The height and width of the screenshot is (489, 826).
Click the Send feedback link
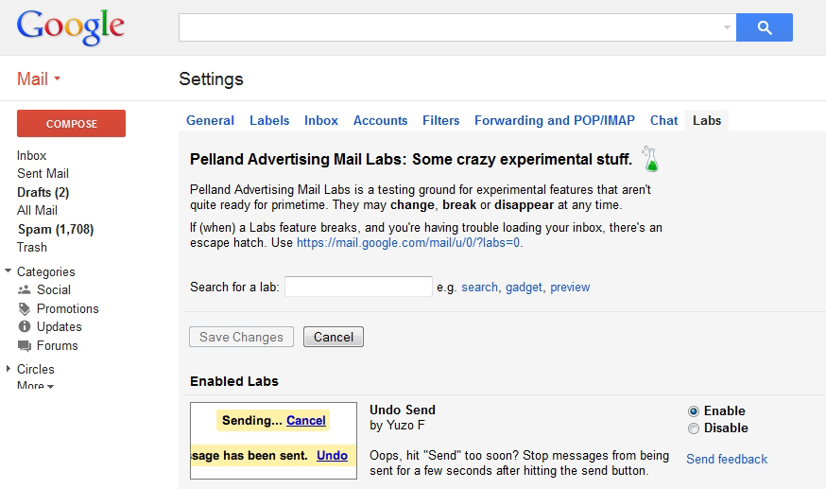726,460
